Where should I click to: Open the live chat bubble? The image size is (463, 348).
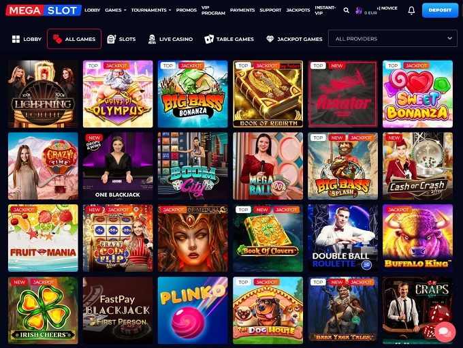pyautogui.click(x=445, y=332)
